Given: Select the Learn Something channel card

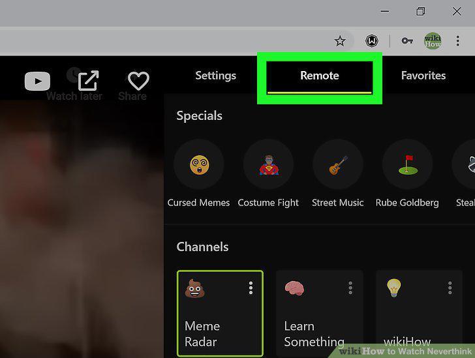Looking at the screenshot, I should point(320,314).
